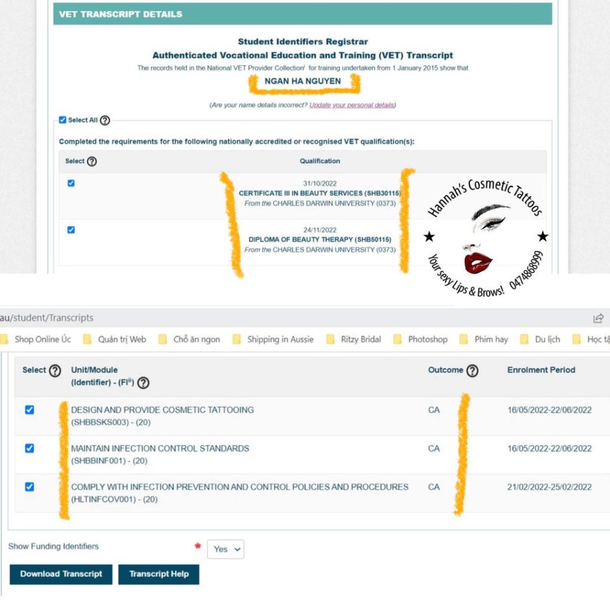Click the help icon next to lower Select header
The image size is (610, 610).
(55, 371)
